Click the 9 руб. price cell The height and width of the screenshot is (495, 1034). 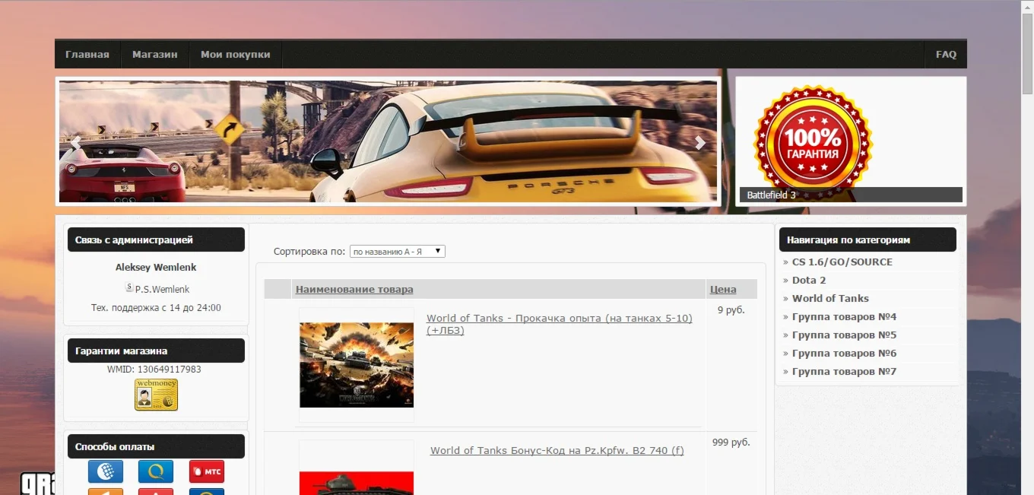(x=731, y=309)
